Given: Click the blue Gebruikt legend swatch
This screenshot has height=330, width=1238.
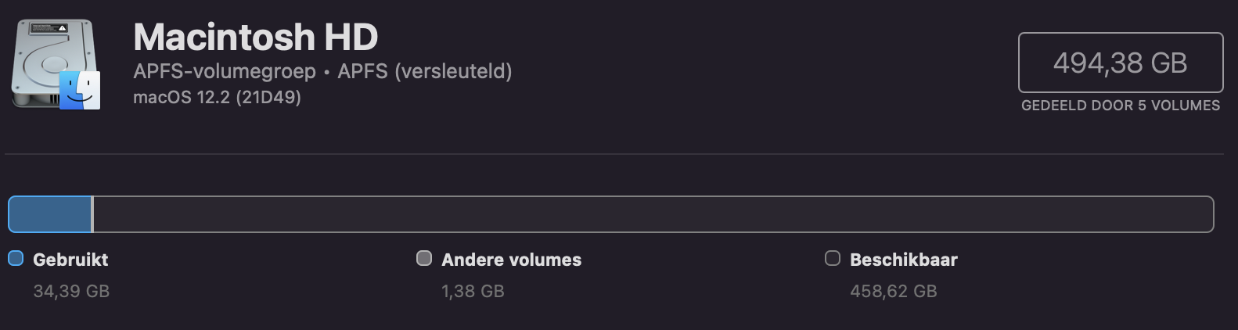Looking at the screenshot, I should 16,259.
